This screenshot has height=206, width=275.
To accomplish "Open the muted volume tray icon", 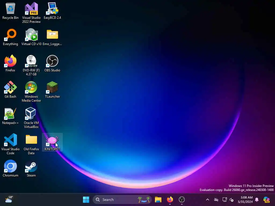I will click(231, 200).
